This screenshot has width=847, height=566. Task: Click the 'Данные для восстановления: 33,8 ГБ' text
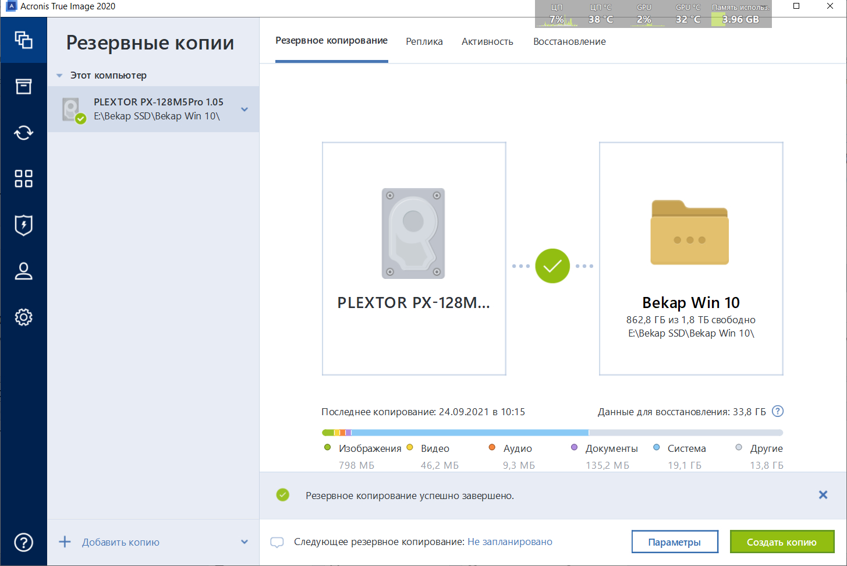pyautogui.click(x=682, y=412)
